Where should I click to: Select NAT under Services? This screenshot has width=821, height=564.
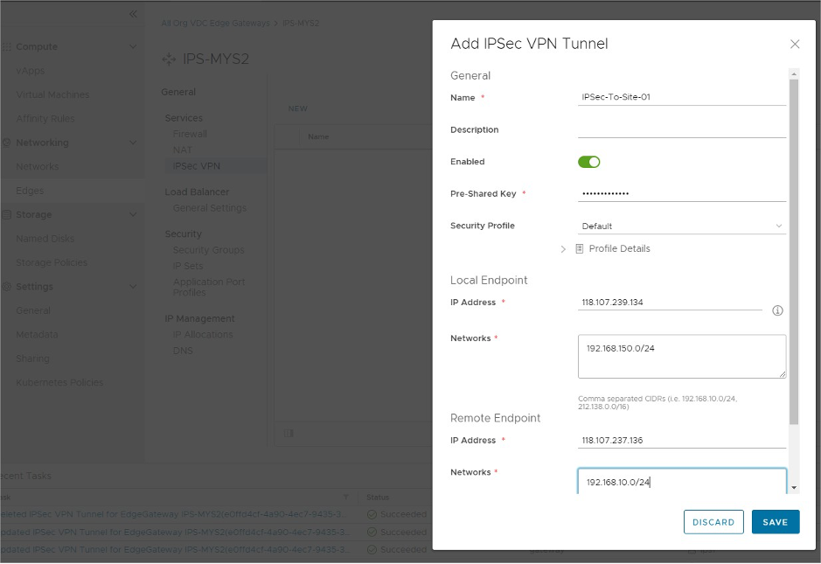[x=182, y=150]
